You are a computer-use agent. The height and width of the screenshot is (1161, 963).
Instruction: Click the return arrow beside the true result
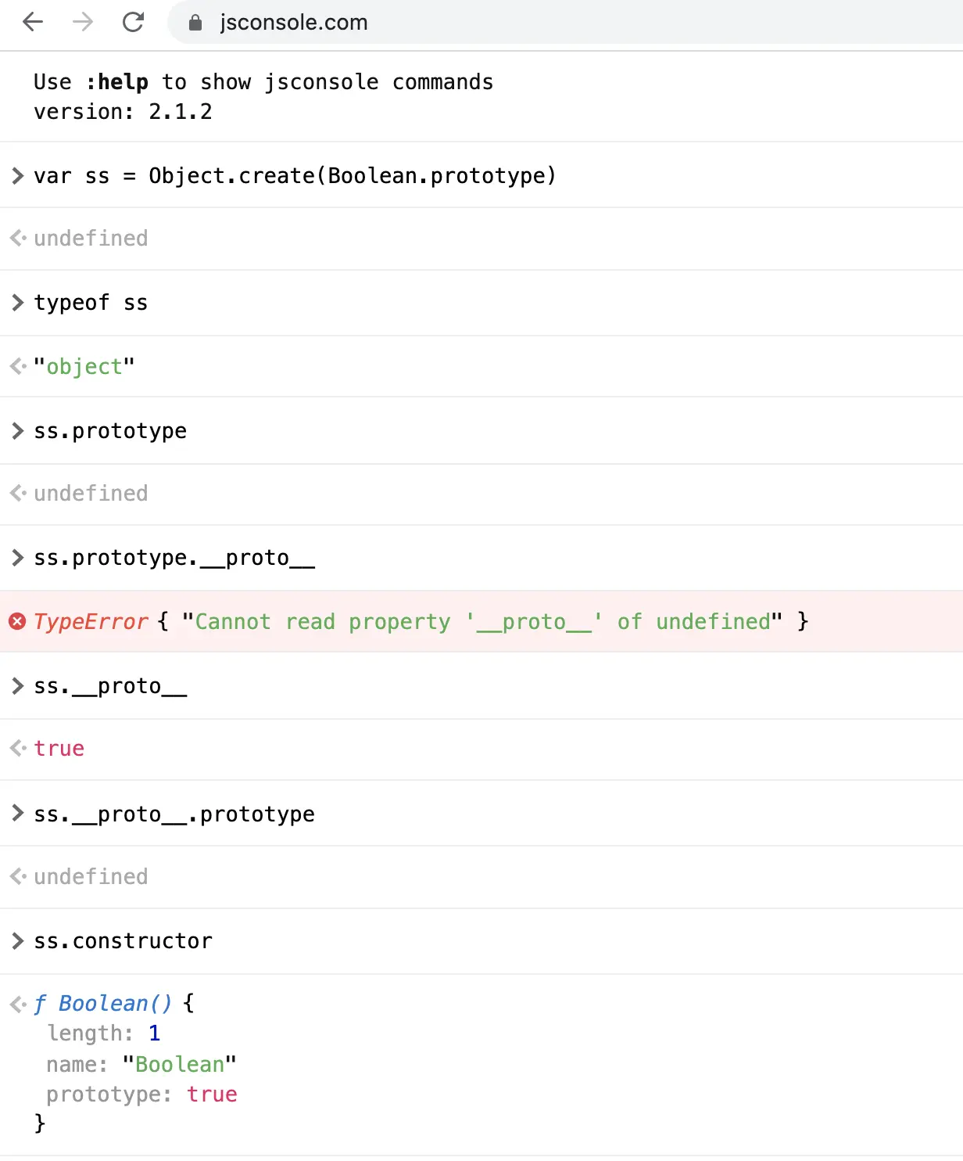[x=18, y=748]
